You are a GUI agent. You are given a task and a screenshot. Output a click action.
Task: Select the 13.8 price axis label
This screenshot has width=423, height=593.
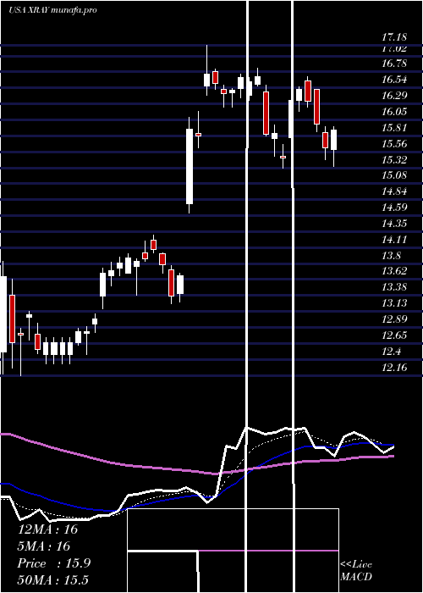(x=391, y=255)
